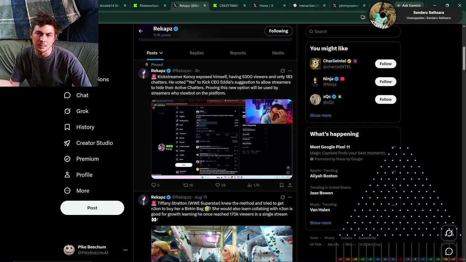466x262 pixels.
Task: Switch to the Replies tab
Action: (x=197, y=53)
